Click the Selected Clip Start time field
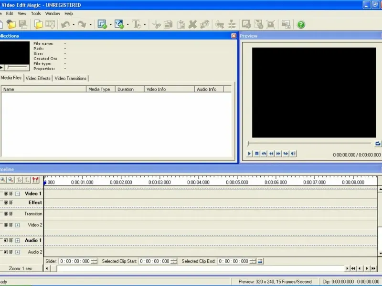Screen dimensions: 382x286 point(155,261)
